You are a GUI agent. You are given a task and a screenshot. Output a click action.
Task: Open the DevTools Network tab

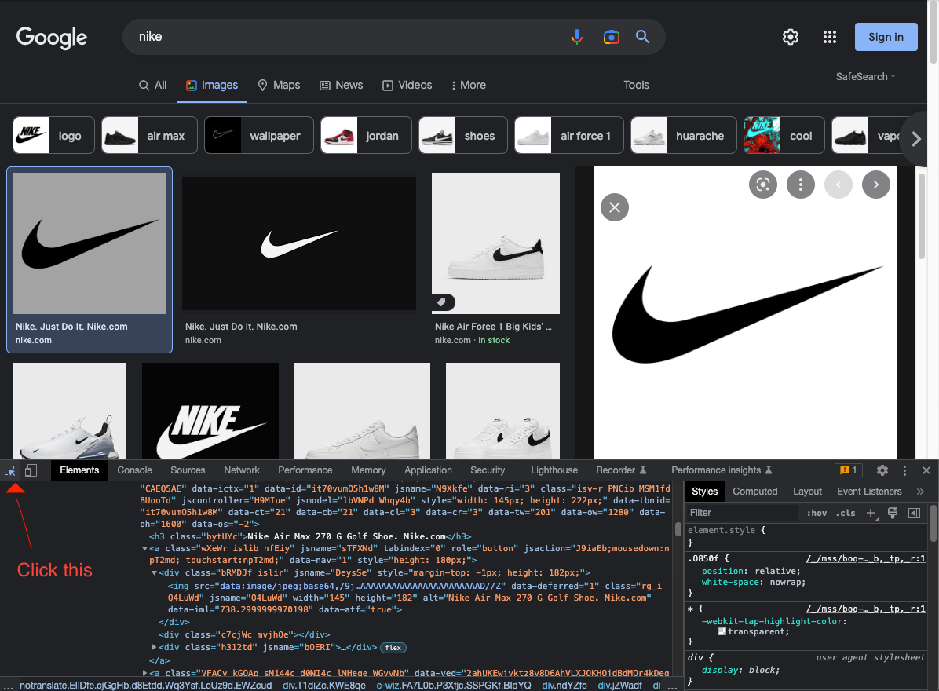(x=242, y=470)
